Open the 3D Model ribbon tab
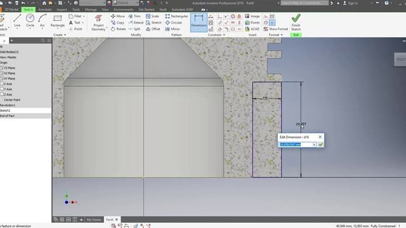The height and width of the screenshot is (228, 406). (11, 9)
